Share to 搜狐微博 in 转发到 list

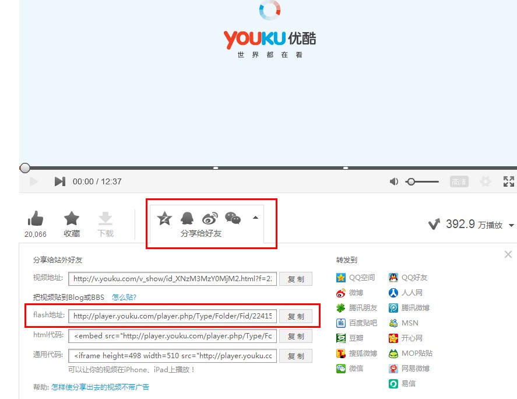[357, 353]
